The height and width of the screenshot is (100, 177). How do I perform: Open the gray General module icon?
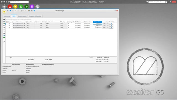point(38,7)
